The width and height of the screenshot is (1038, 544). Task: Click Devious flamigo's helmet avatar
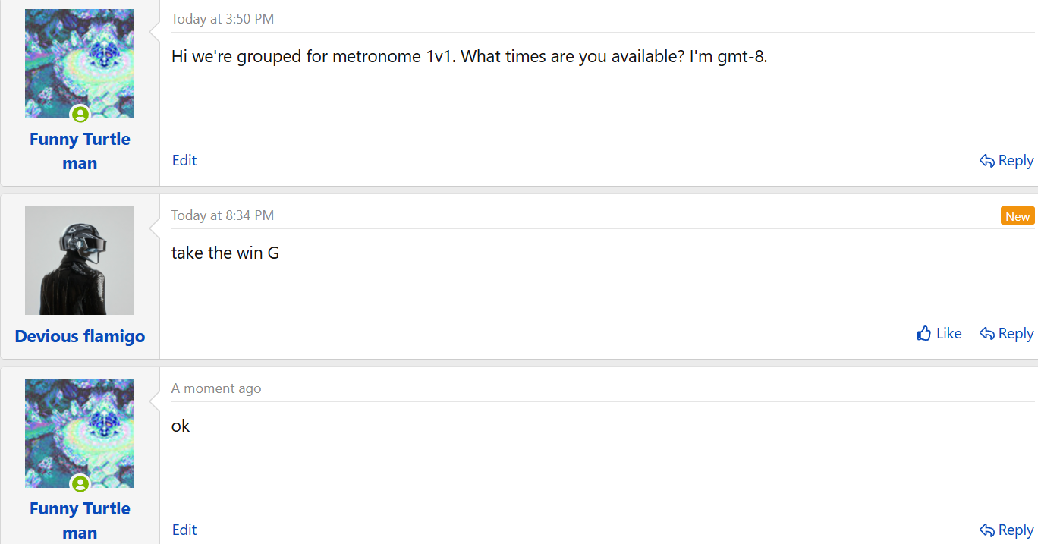point(80,259)
